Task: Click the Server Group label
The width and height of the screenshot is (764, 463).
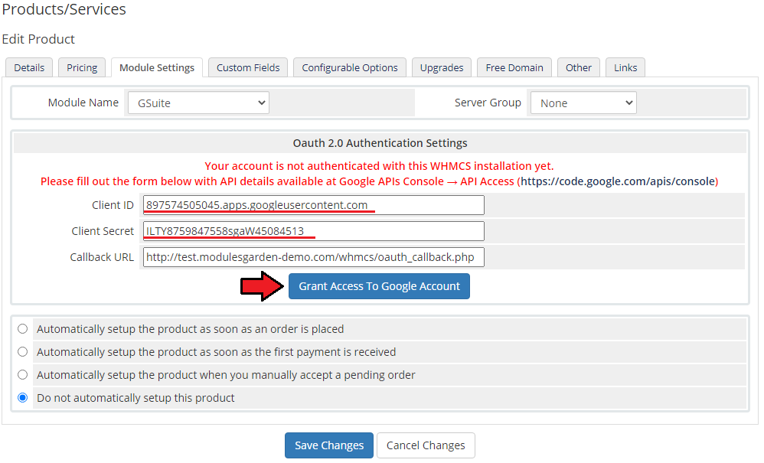Action: [x=488, y=103]
